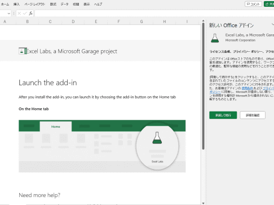Select the データ ribbon tab
This screenshot has height=205, width=274.
pyautogui.click(x=64, y=4)
